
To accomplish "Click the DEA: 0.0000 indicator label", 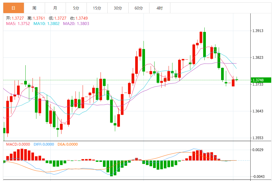I will coord(67,144).
